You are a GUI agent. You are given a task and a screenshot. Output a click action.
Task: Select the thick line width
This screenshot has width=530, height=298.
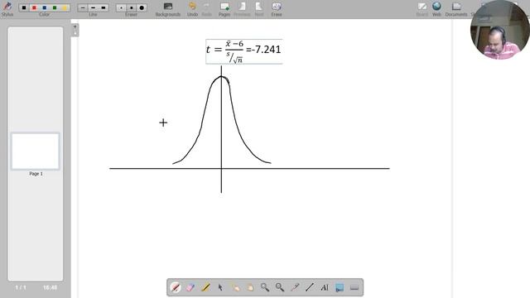(x=103, y=7)
